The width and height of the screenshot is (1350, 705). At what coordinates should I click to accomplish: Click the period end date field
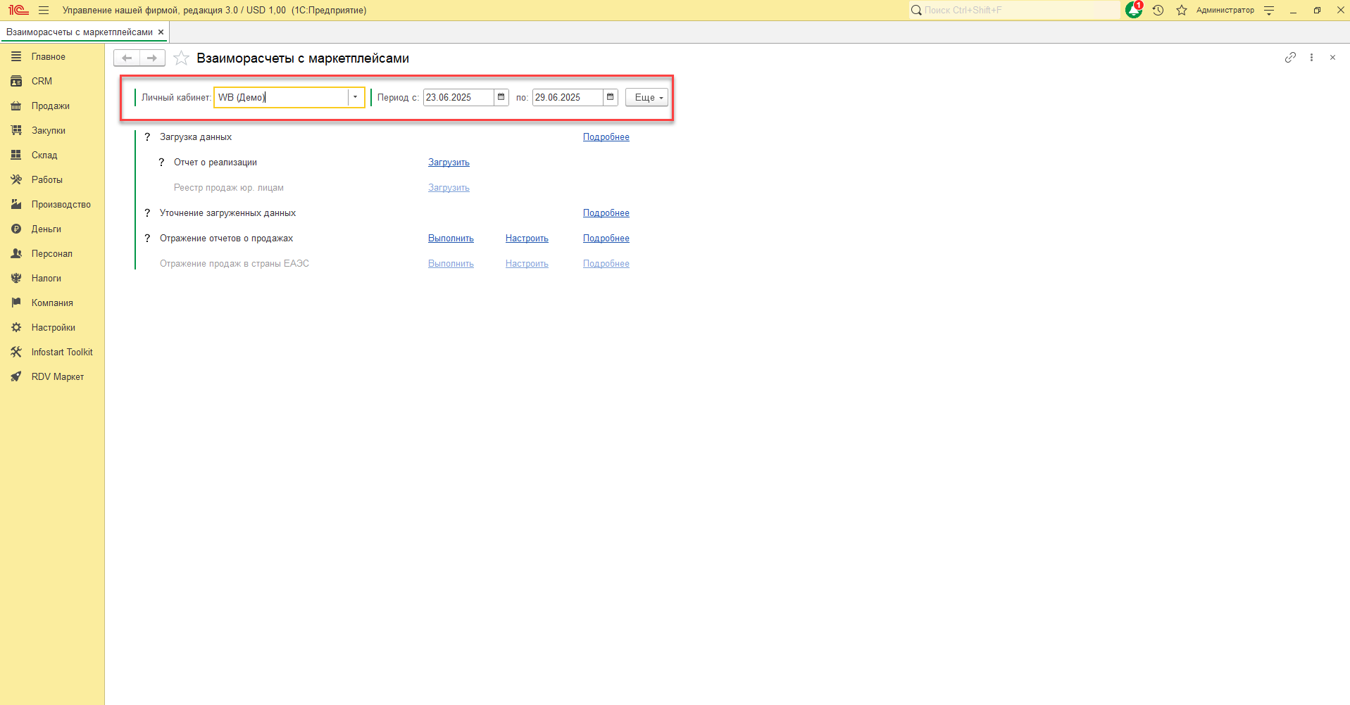pos(568,97)
